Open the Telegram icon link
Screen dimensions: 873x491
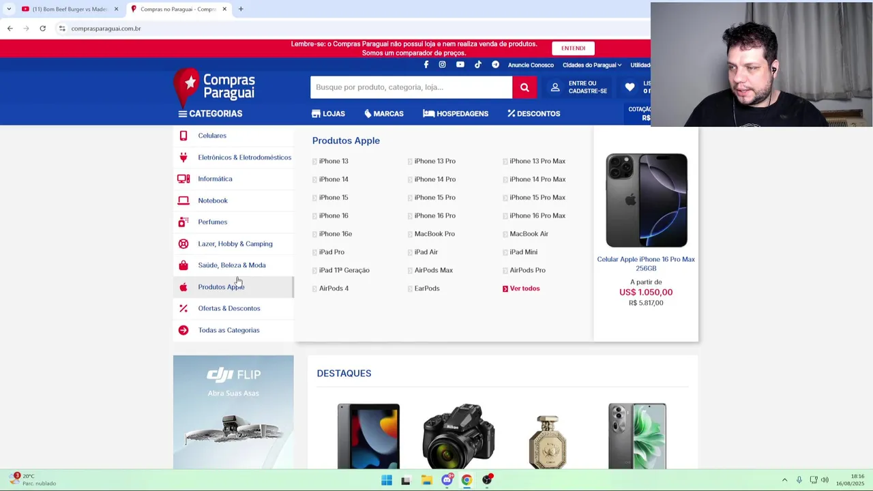pos(495,65)
